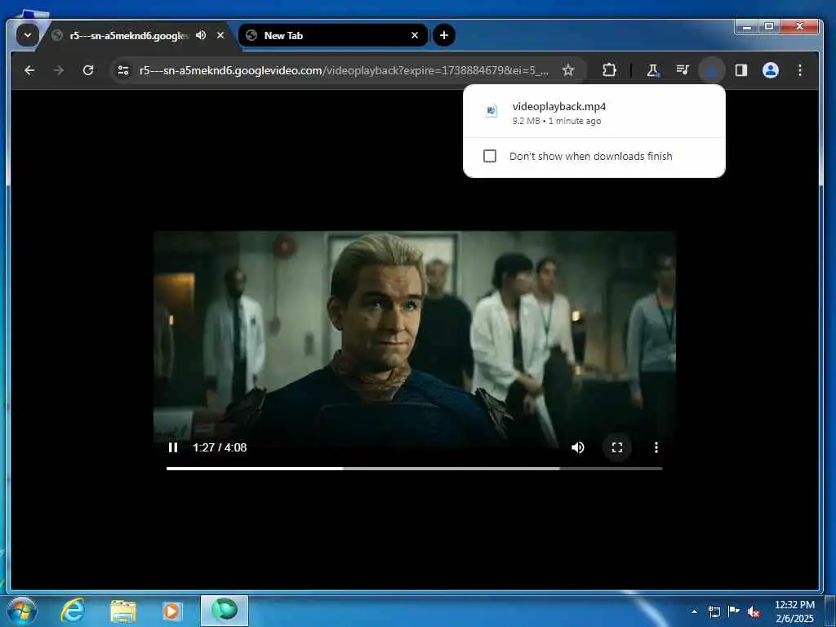Image resolution: width=836 pixels, height=627 pixels.
Task: Go back to the previous page
Action: coord(30,70)
